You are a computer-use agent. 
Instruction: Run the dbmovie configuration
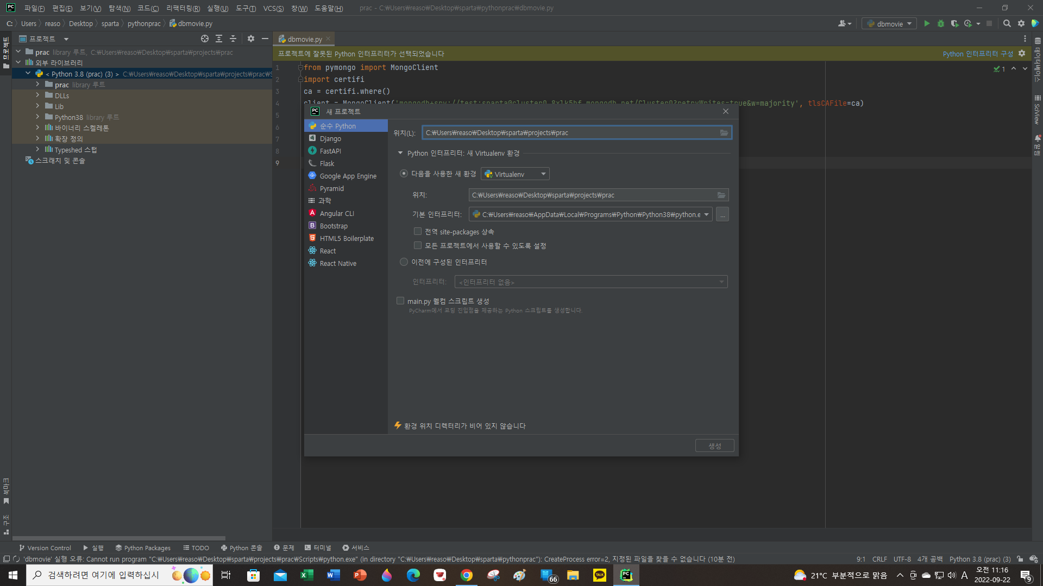pos(927,23)
